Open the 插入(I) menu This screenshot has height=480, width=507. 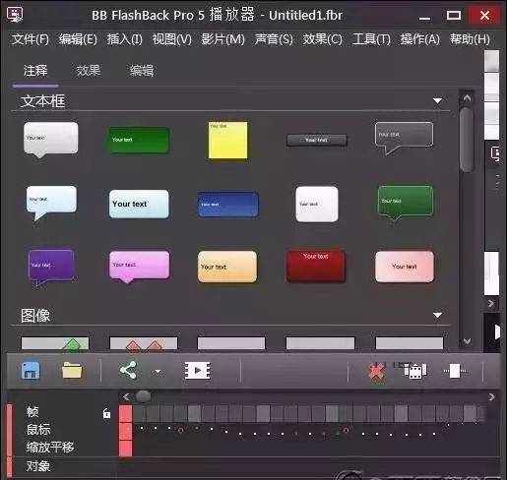click(125, 39)
